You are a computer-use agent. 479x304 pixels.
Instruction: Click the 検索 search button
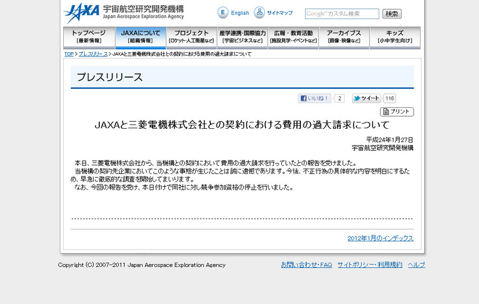tap(392, 14)
